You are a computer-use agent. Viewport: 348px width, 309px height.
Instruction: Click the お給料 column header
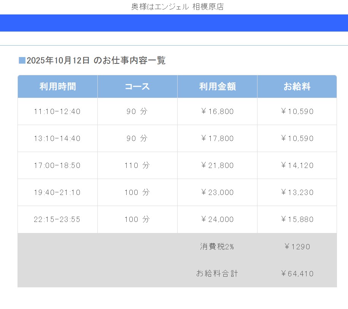pyautogui.click(x=297, y=87)
